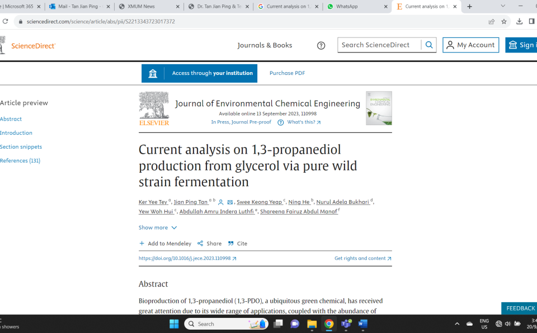Jump to References (131) section
The image size is (537, 333).
point(20,160)
